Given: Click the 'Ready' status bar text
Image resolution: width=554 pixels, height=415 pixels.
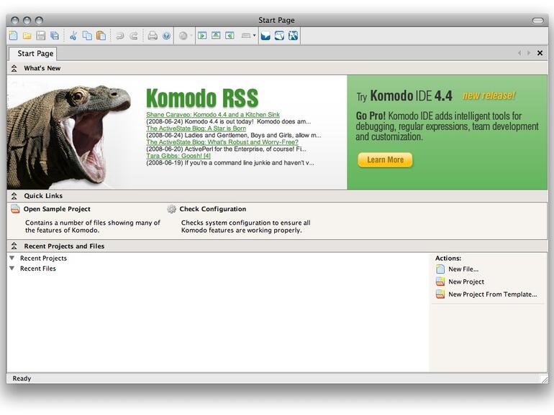Looking at the screenshot, I should click(22, 378).
